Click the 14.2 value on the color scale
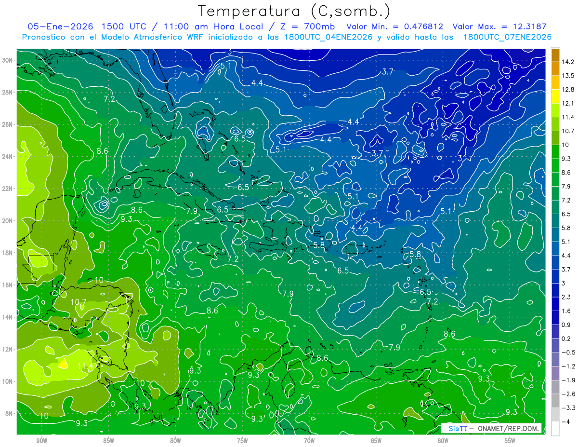578x447 pixels. 569,62
